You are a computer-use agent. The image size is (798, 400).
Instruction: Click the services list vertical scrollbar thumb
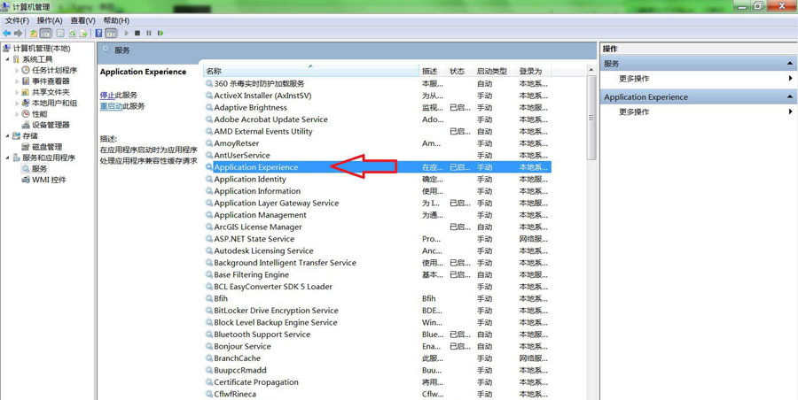click(x=591, y=118)
